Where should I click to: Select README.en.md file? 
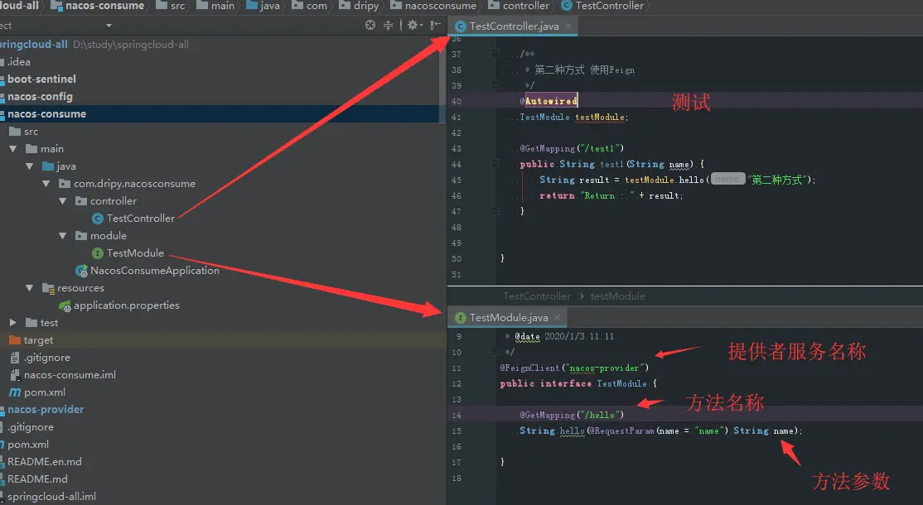pyautogui.click(x=41, y=461)
